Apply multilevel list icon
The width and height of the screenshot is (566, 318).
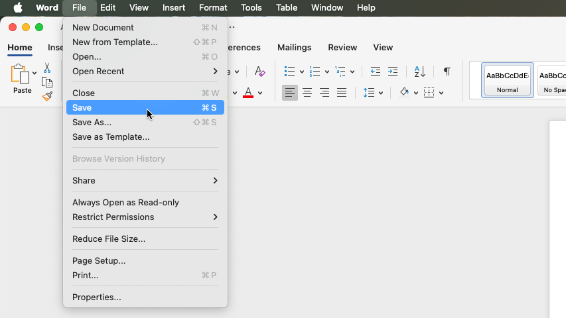[x=340, y=72]
